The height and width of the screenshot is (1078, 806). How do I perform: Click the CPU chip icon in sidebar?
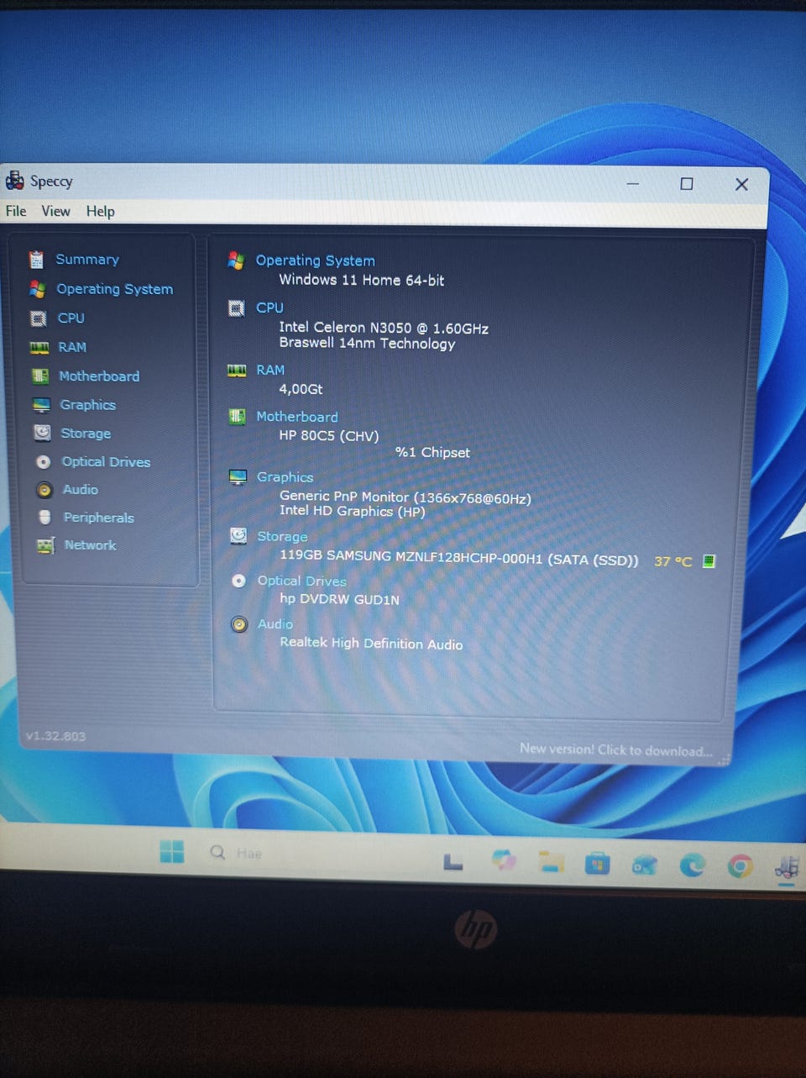point(38,318)
